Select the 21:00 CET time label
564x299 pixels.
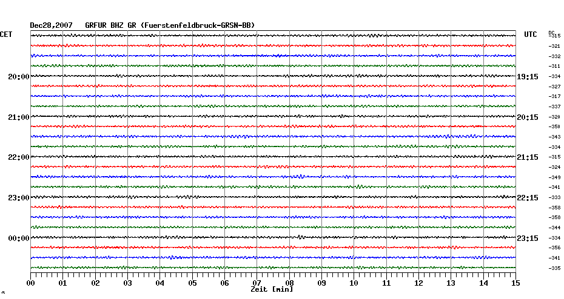coord(19,117)
